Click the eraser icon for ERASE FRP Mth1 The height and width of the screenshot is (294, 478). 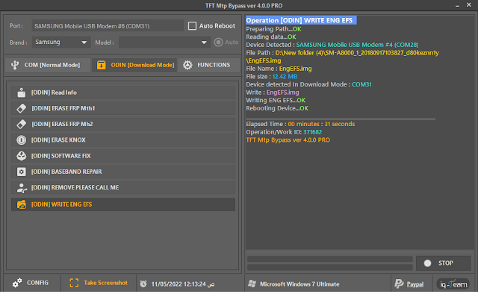[x=22, y=108]
